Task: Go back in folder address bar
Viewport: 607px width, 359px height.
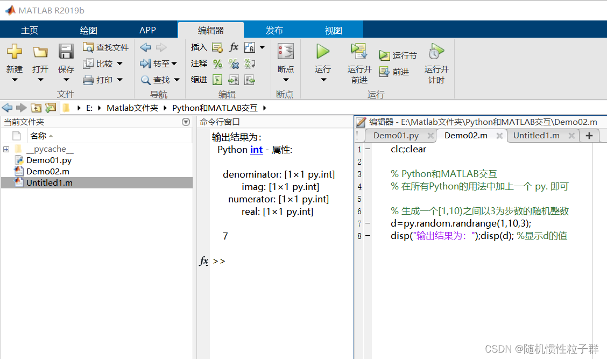Action: (x=8, y=108)
